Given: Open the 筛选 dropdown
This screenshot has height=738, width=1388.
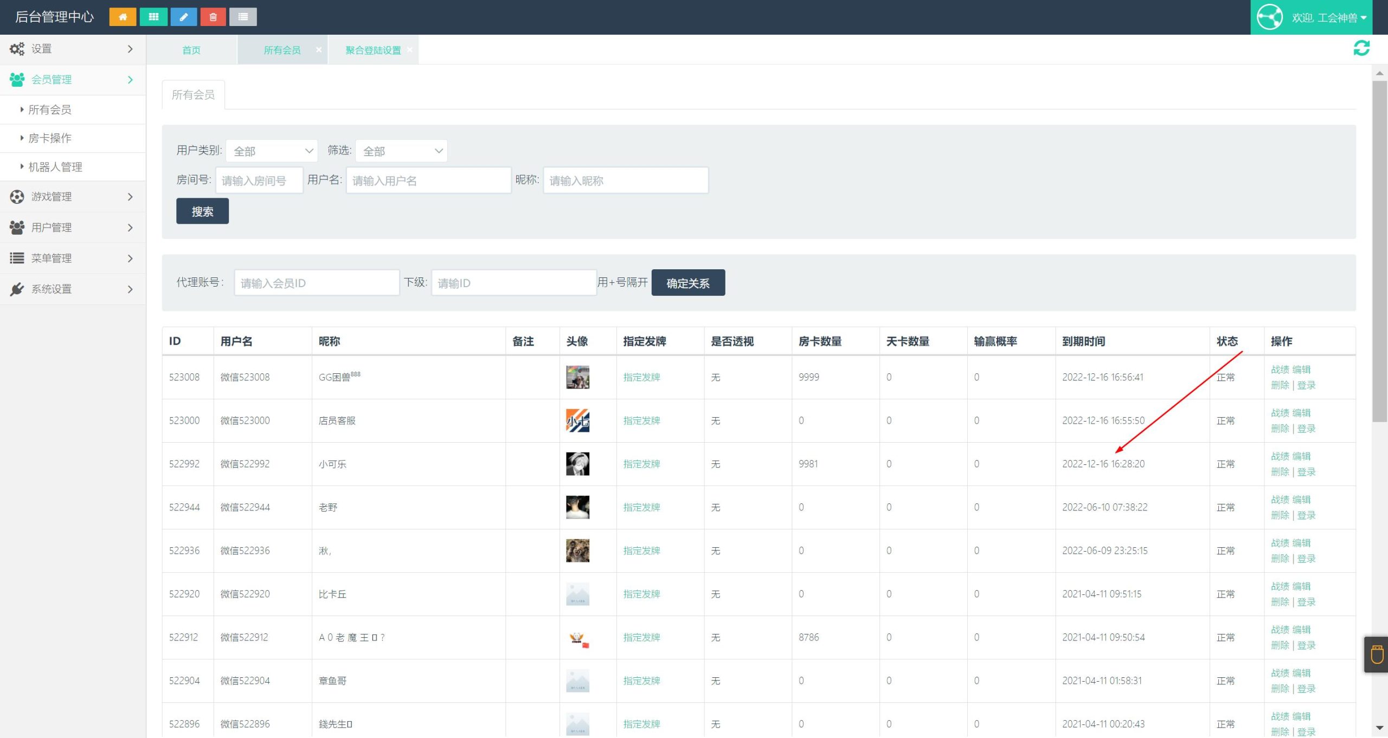Looking at the screenshot, I should (x=401, y=151).
